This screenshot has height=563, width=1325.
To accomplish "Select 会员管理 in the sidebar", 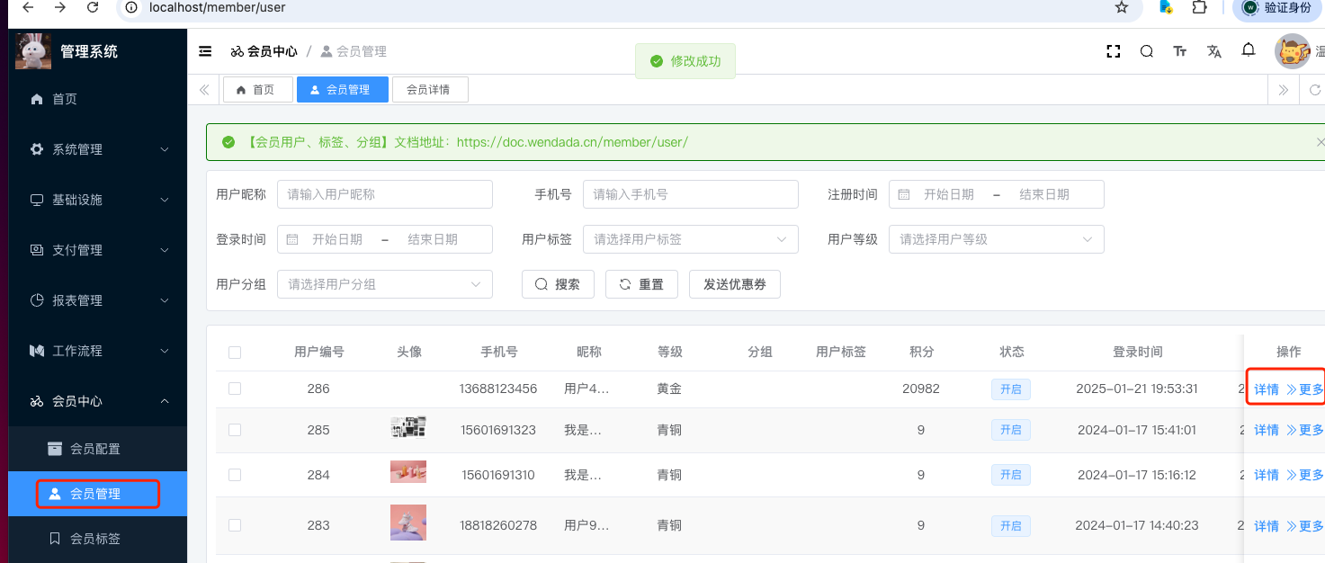I will (97, 494).
